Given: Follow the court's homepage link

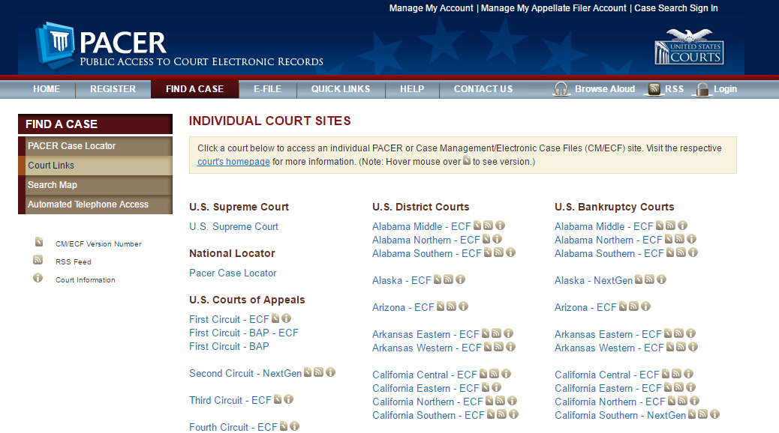Looking at the screenshot, I should click(233, 162).
